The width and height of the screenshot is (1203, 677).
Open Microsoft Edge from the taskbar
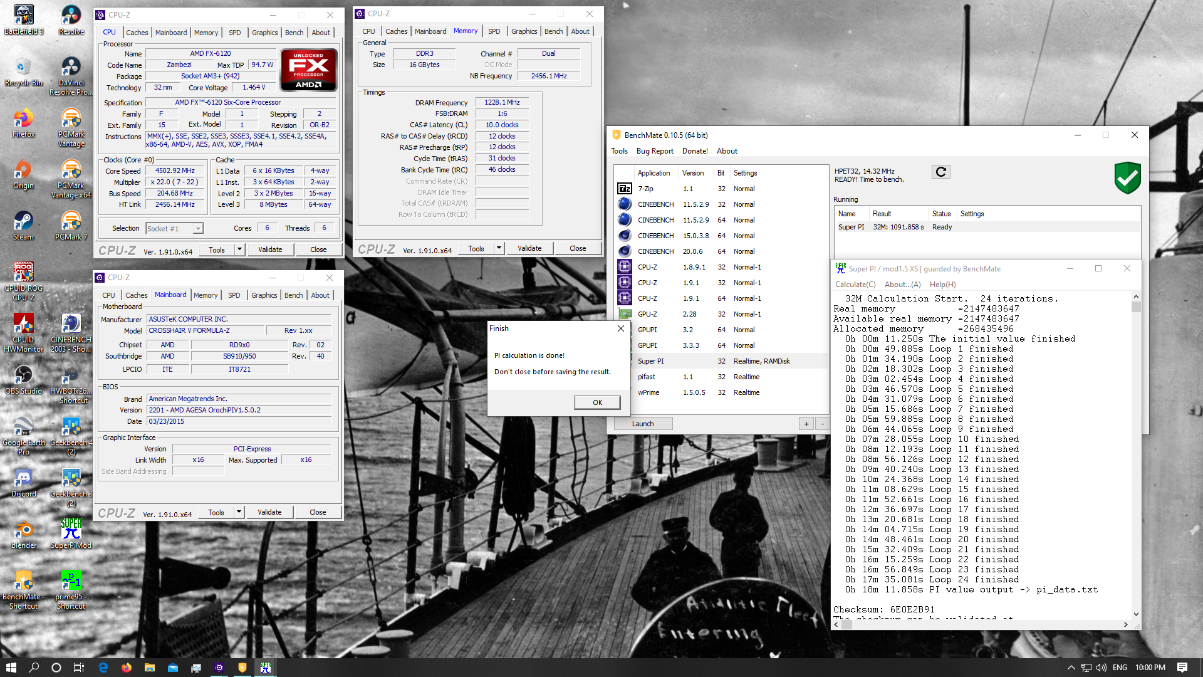coord(103,668)
